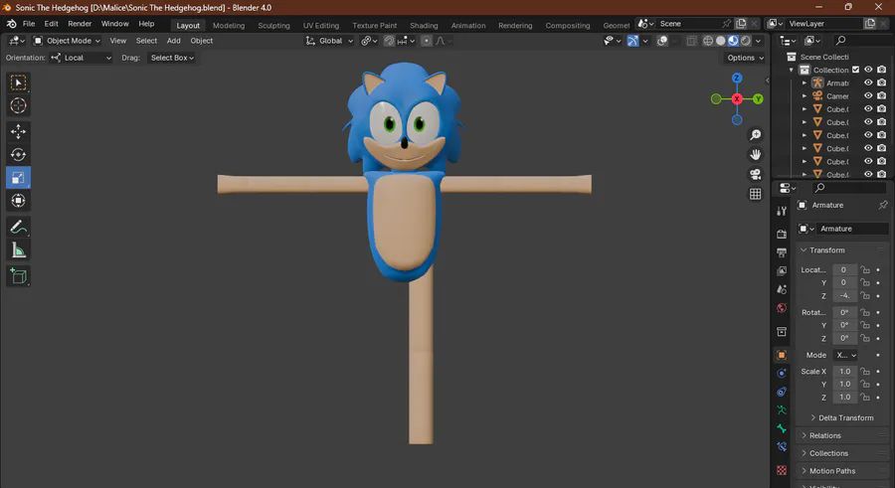Open the Global transform orientation dropdown
The image size is (895, 488).
pyautogui.click(x=329, y=41)
